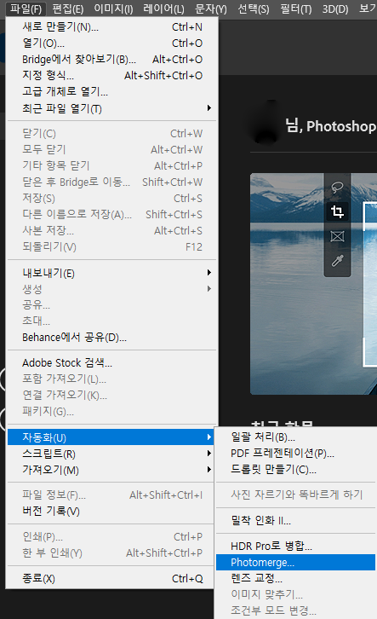Select the Lasso tool icon
The width and height of the screenshot is (377, 619).
pyautogui.click(x=337, y=188)
